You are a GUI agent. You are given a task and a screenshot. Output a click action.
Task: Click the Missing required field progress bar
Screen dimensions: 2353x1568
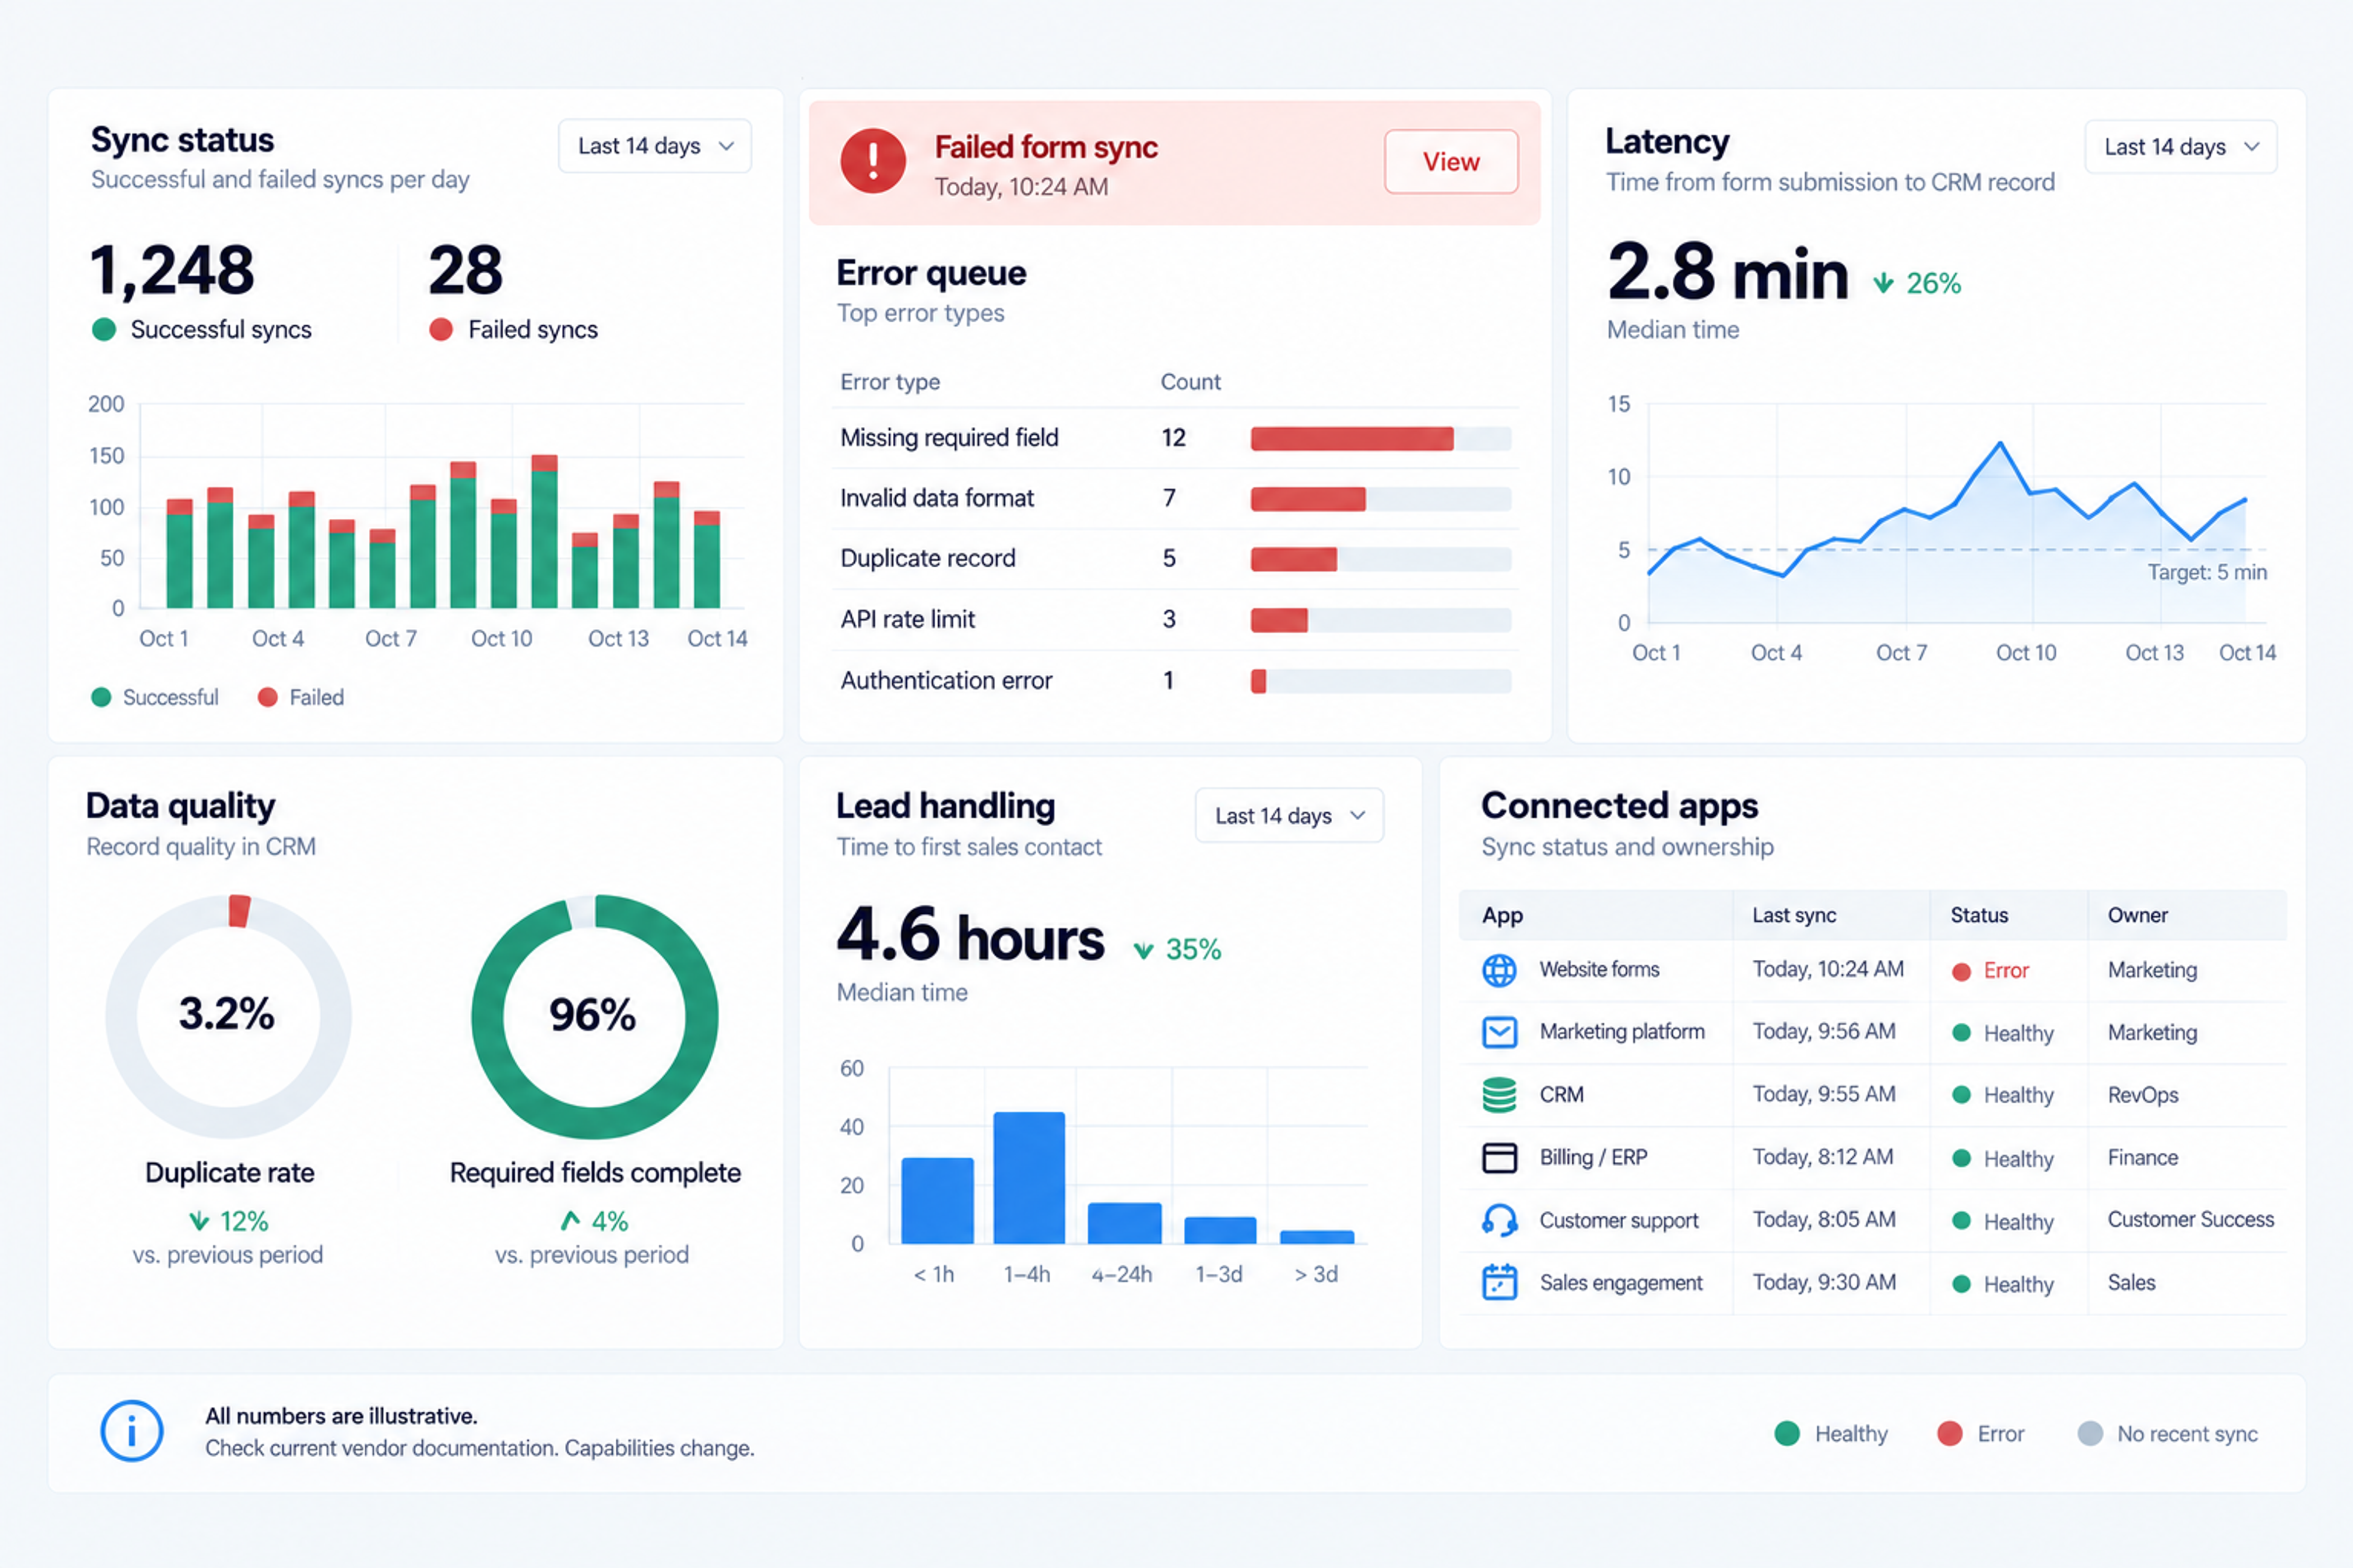point(1381,438)
